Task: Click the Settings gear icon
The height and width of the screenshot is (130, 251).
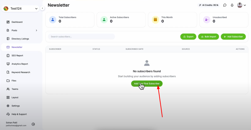Action: coord(8,106)
